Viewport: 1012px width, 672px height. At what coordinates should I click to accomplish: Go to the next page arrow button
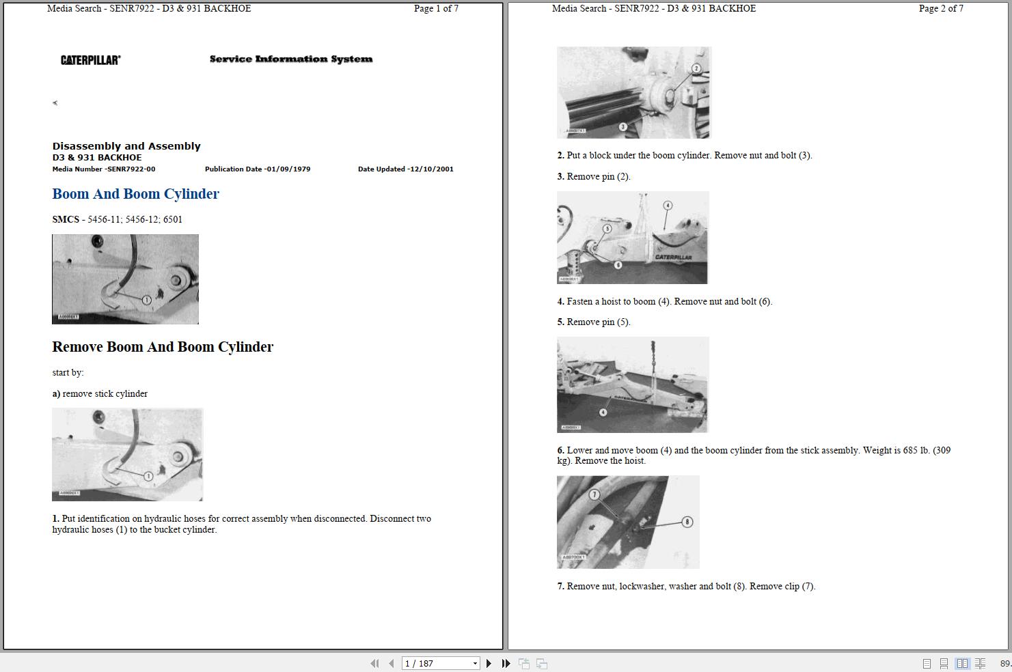(489, 663)
